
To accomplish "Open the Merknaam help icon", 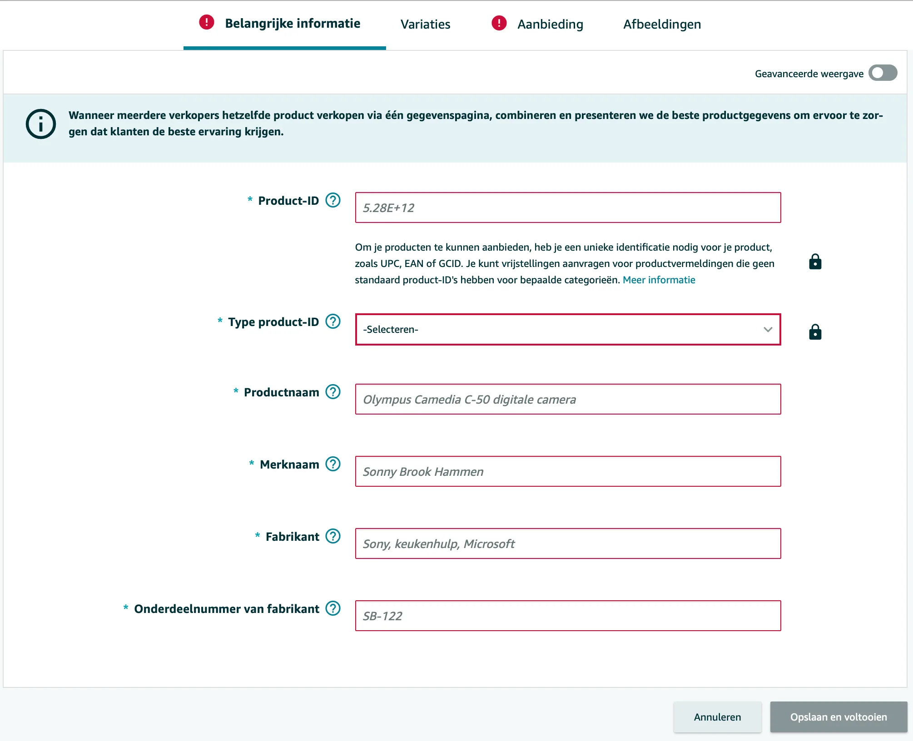I will click(333, 464).
